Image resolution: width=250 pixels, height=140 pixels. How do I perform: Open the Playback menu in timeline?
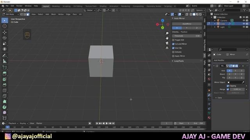[13, 123]
